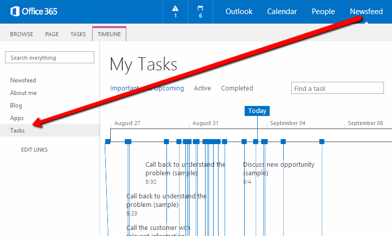Show the Completed tasks view
The width and height of the screenshot is (392, 236).
point(237,88)
